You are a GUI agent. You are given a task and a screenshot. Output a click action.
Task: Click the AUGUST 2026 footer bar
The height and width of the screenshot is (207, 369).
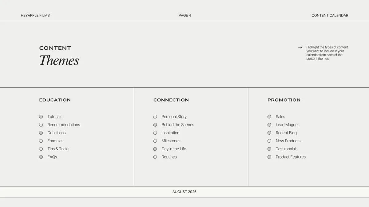[184, 192]
